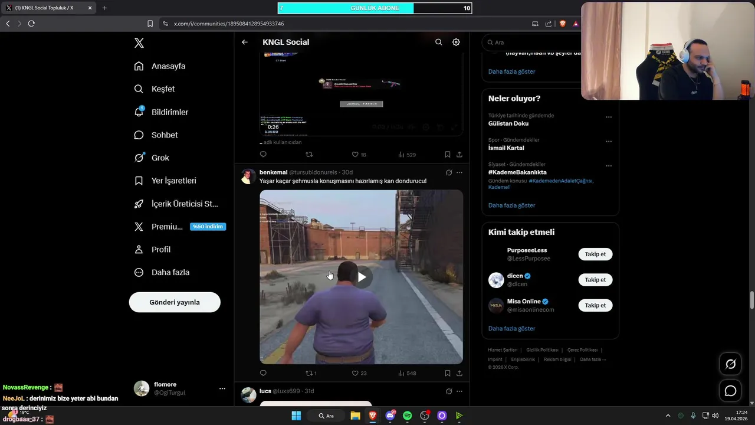755x425 pixels.
Task: Open Gülistan Doku trend
Action: pyautogui.click(x=508, y=124)
